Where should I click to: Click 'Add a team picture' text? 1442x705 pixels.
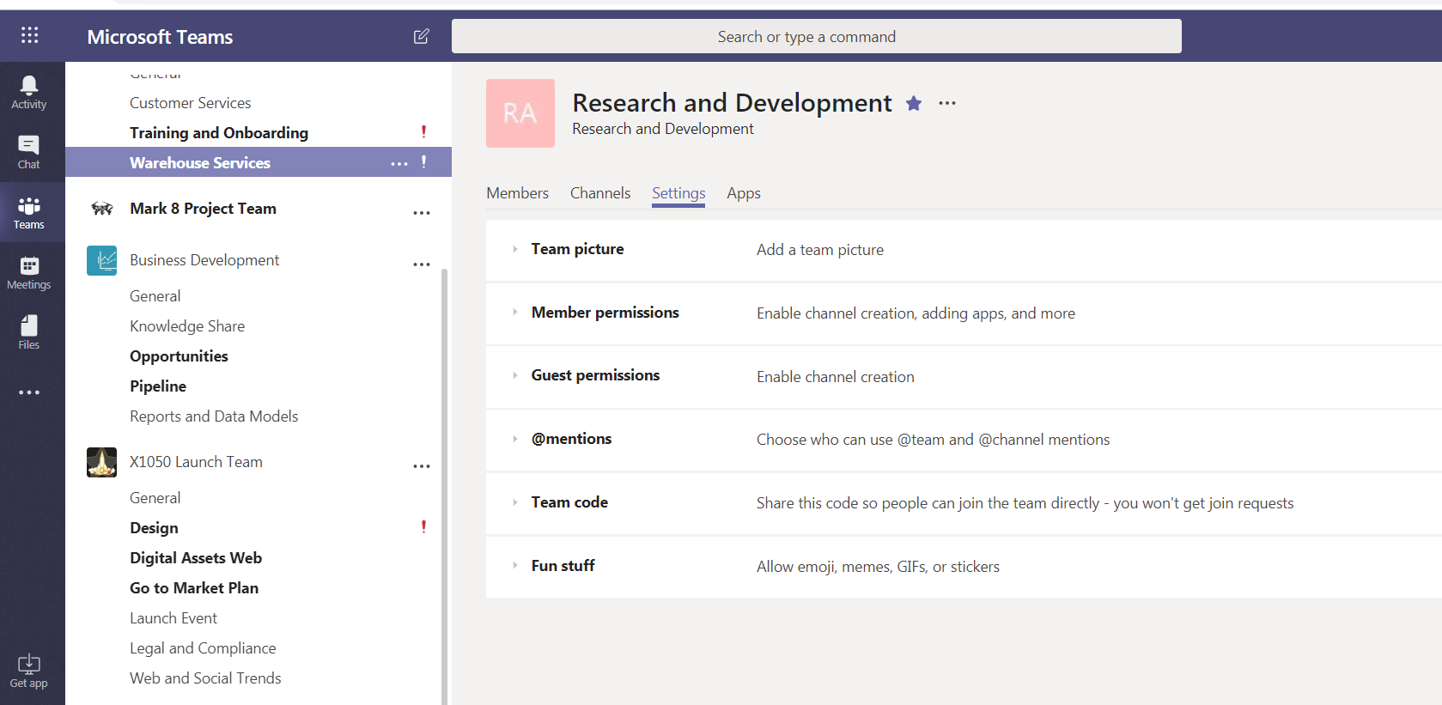820,250
